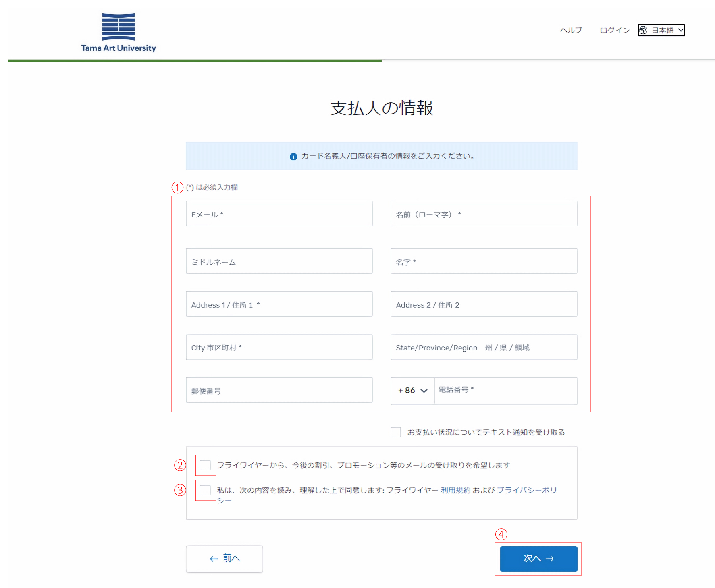715x588 pixels.
Task: Click the blue info icon in banner
Action: [x=293, y=157]
